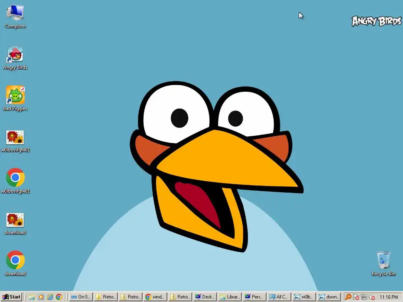Select the download Chrome file icon

15,263
